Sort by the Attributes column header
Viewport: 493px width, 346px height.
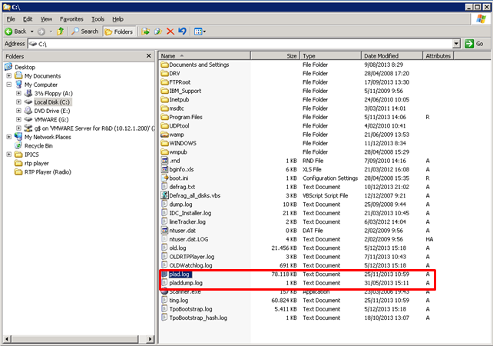click(438, 56)
